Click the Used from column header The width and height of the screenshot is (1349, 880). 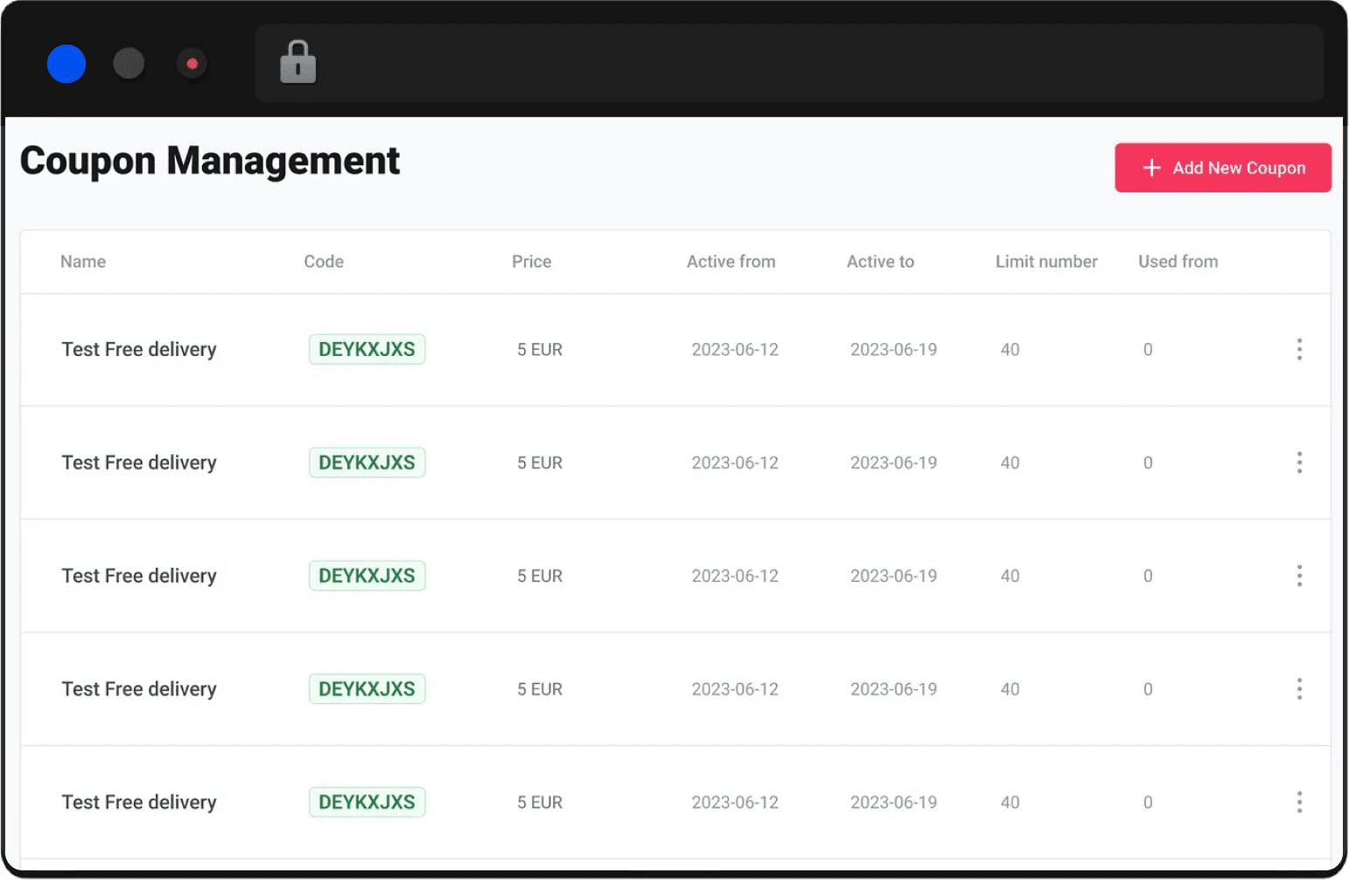tap(1178, 262)
